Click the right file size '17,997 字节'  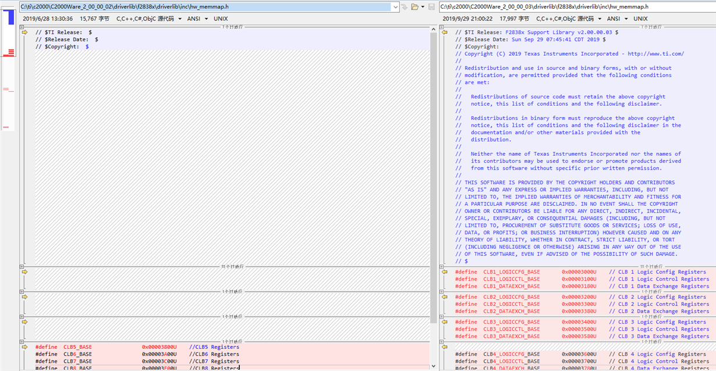tap(514, 19)
